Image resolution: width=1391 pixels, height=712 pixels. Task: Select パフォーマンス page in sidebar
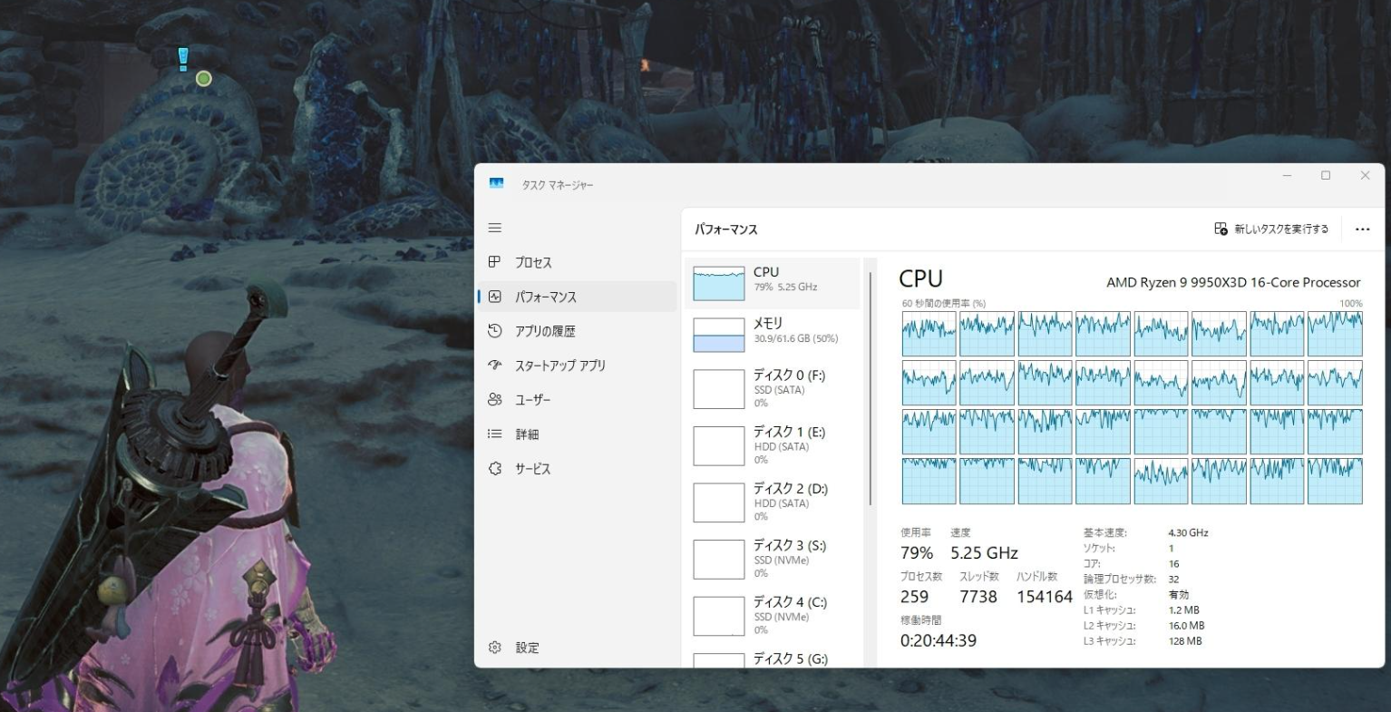[x=578, y=297]
